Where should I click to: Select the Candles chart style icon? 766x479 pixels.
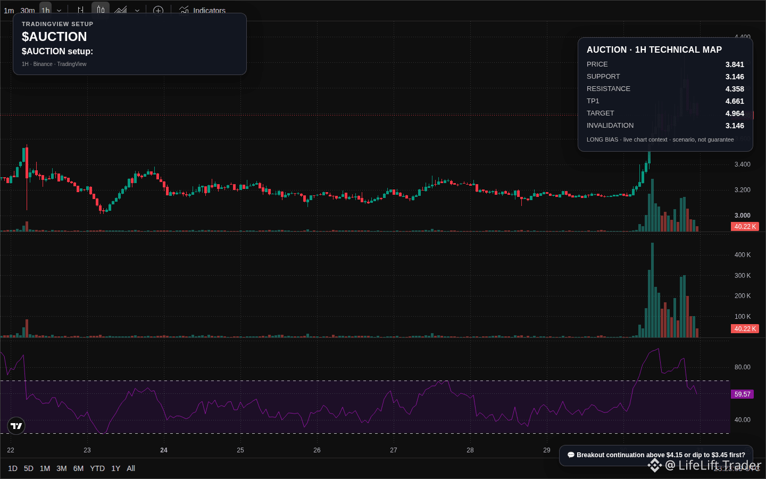(x=101, y=10)
